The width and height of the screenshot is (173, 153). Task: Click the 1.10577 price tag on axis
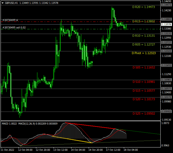coord(166,88)
